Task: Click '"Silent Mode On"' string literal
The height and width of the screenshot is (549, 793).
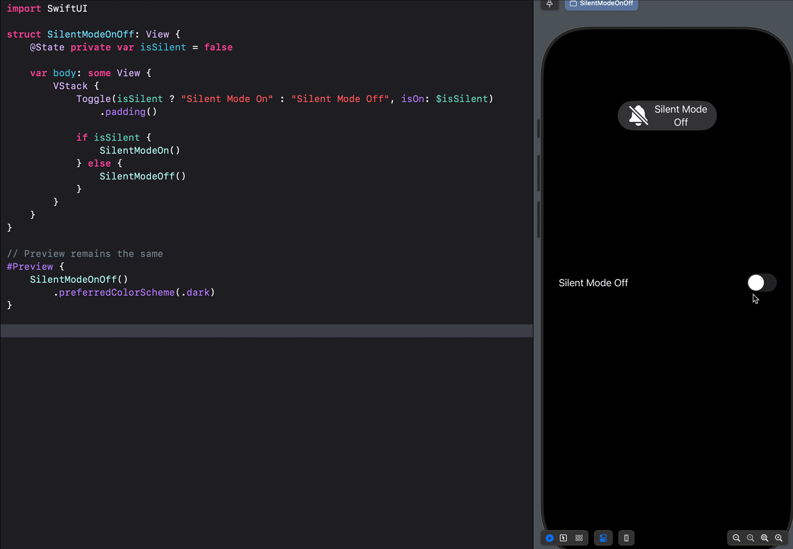Action: click(227, 99)
